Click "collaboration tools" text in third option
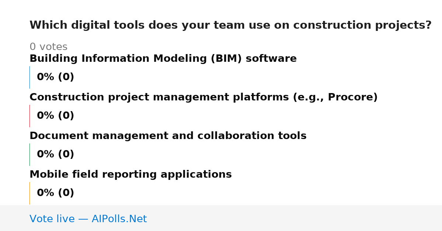The height and width of the screenshot is (231, 442). (x=252, y=136)
